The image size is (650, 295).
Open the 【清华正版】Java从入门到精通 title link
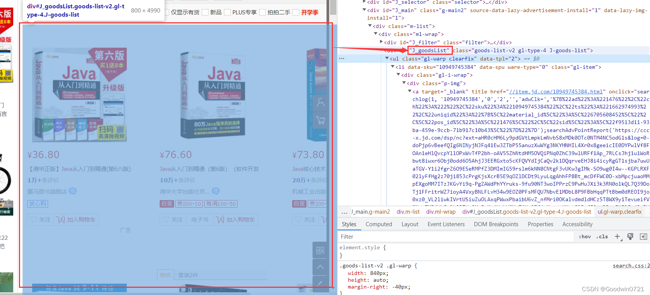click(x=80, y=169)
